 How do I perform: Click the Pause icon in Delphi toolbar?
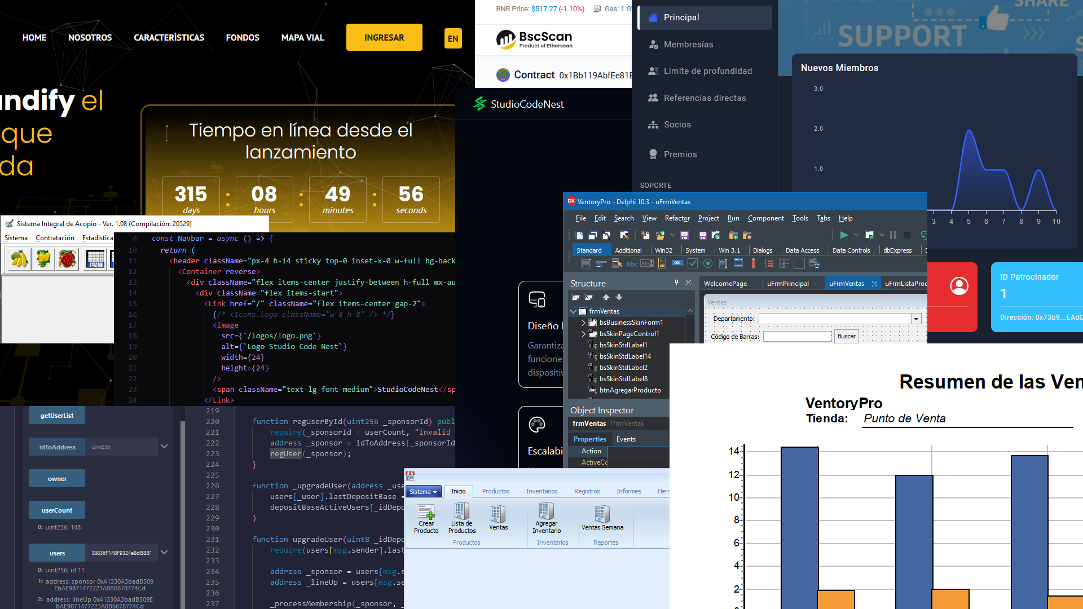pos(893,235)
